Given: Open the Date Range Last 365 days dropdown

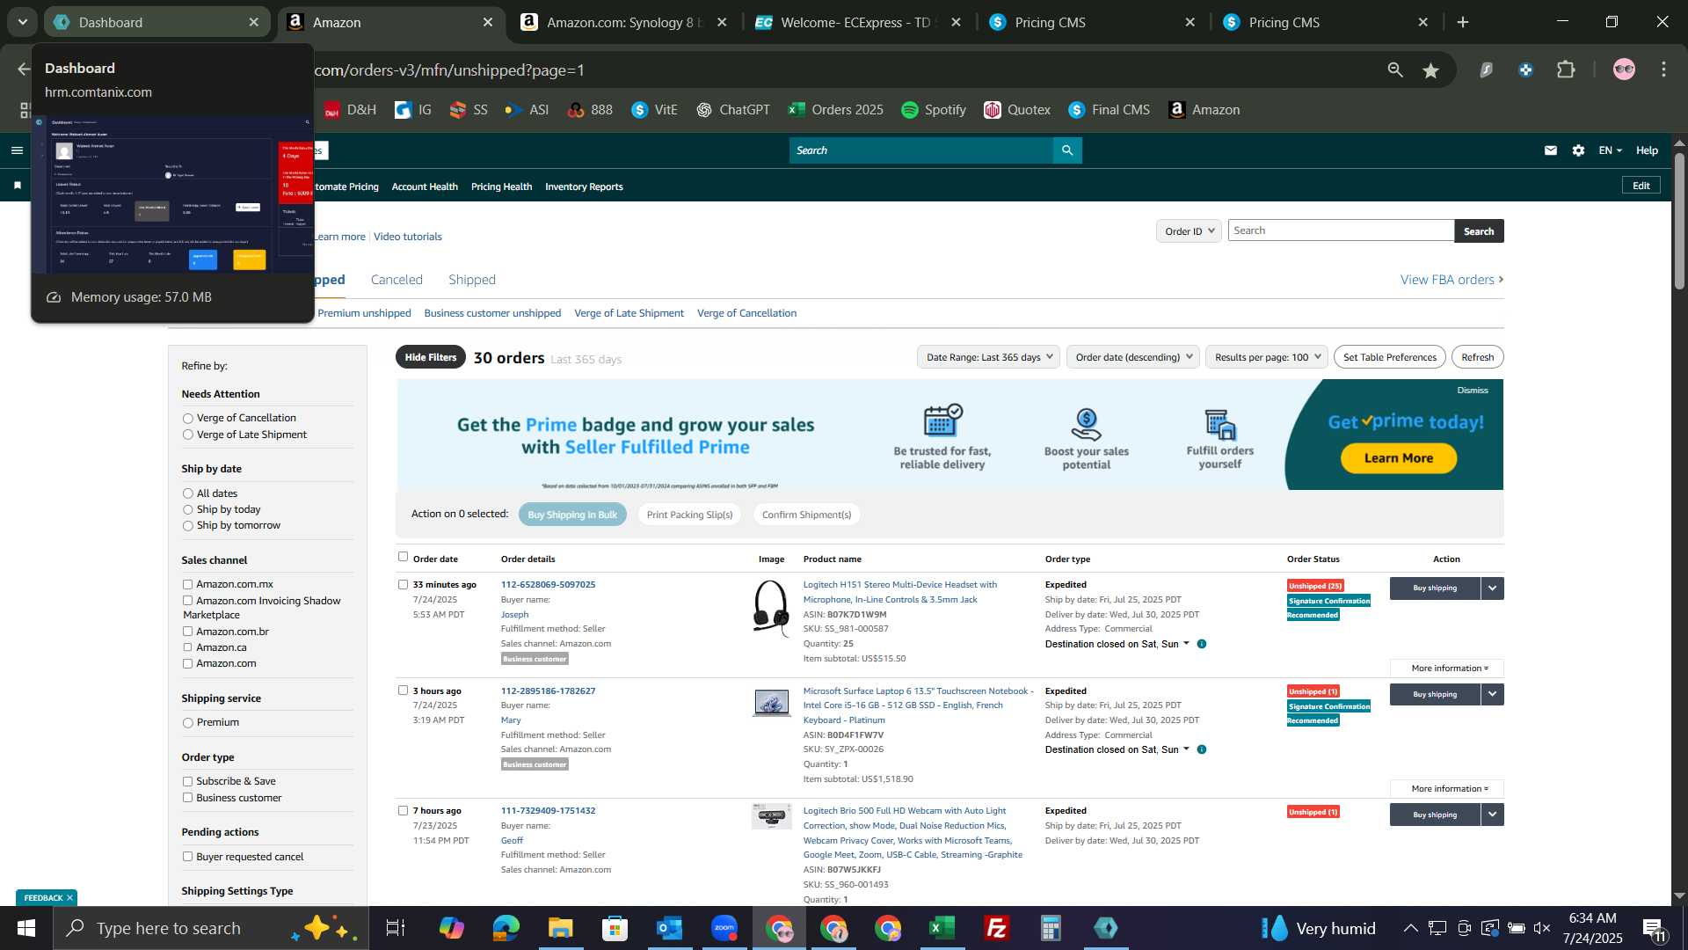Looking at the screenshot, I should click(988, 357).
